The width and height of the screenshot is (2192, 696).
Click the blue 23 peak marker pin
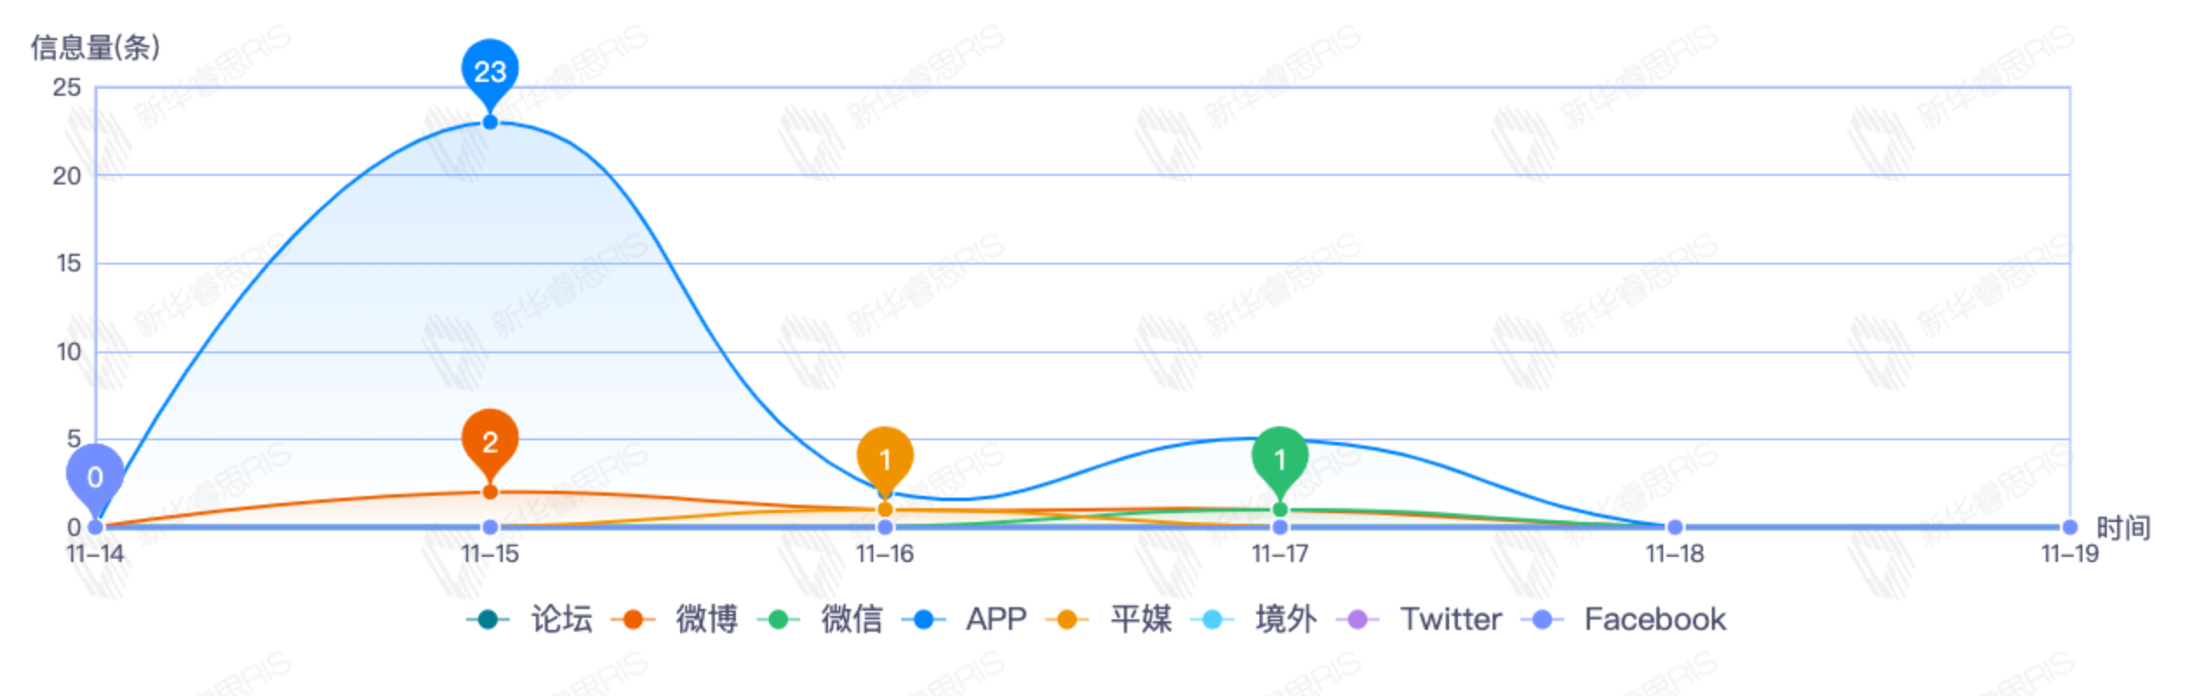[490, 70]
